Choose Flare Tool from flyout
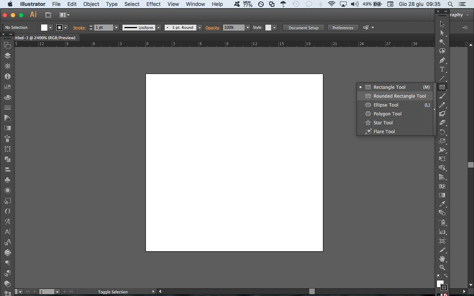Image resolution: width=474 pixels, height=296 pixels. click(395, 131)
